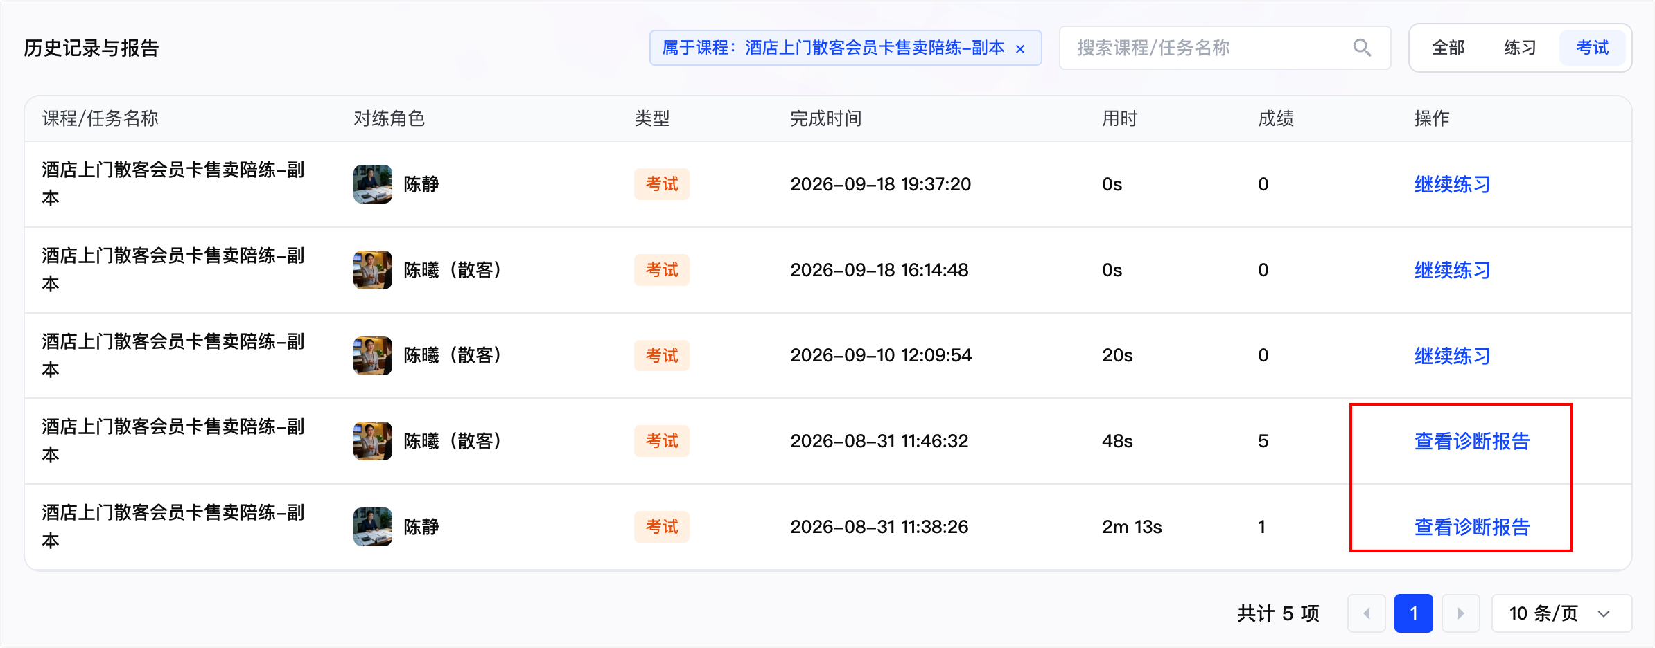Click the 考试 tag in the 19:37:20 row

662,184
